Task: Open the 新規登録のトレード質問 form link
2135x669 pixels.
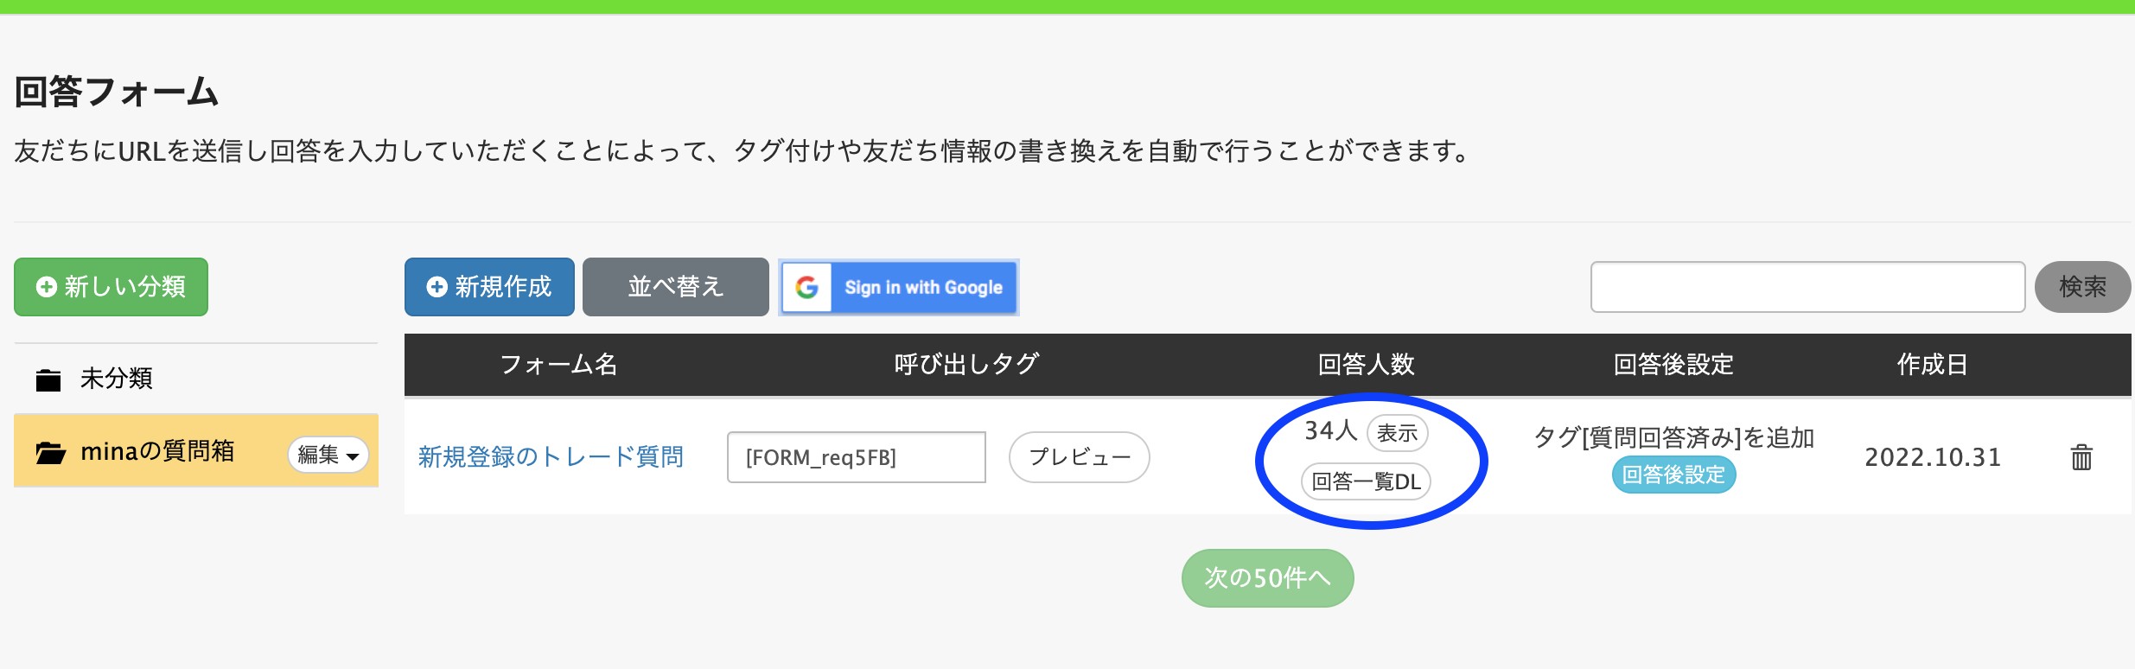Action: pyautogui.click(x=551, y=456)
